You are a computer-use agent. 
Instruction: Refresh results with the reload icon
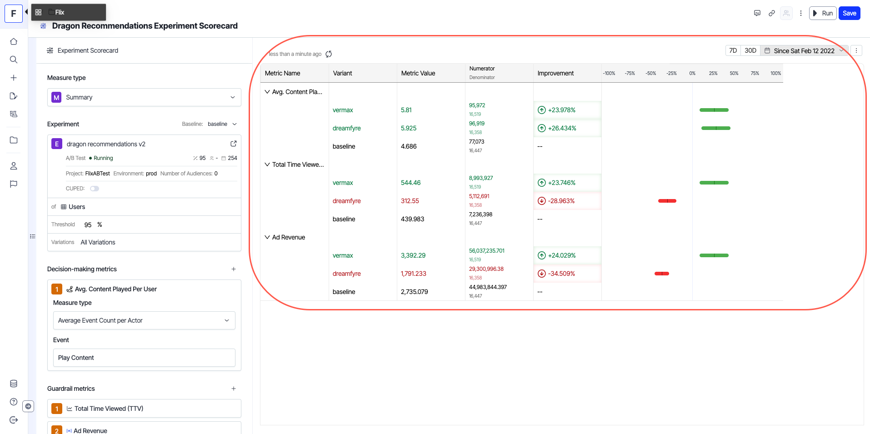click(x=329, y=54)
